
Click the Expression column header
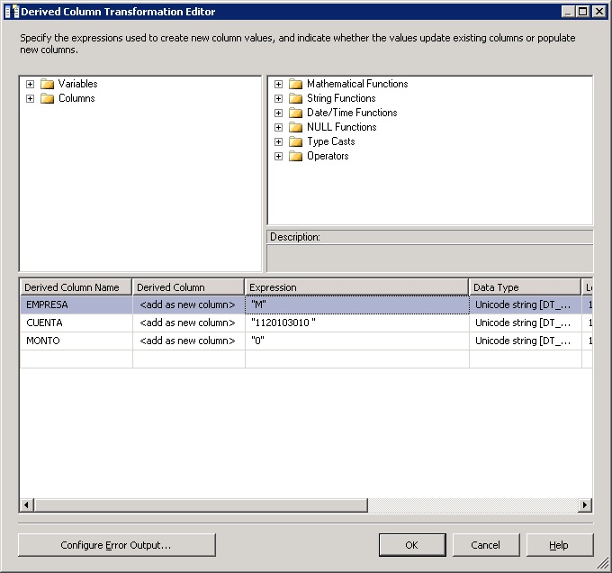pyautogui.click(x=355, y=287)
